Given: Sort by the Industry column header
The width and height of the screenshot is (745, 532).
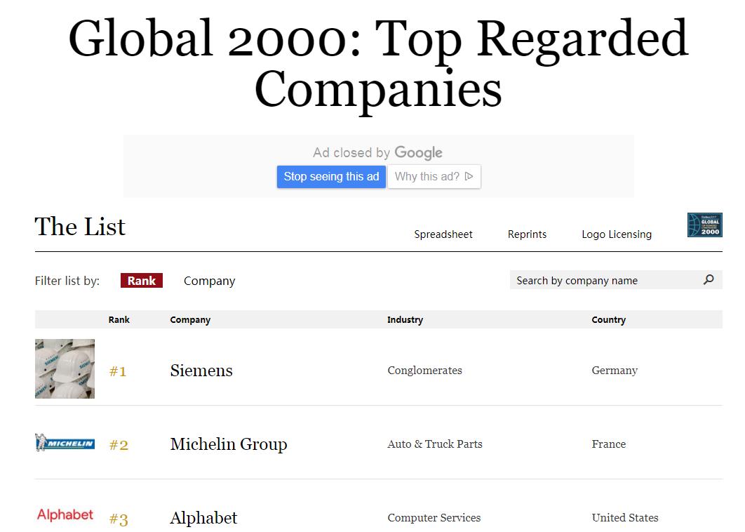Looking at the screenshot, I should pyautogui.click(x=405, y=320).
